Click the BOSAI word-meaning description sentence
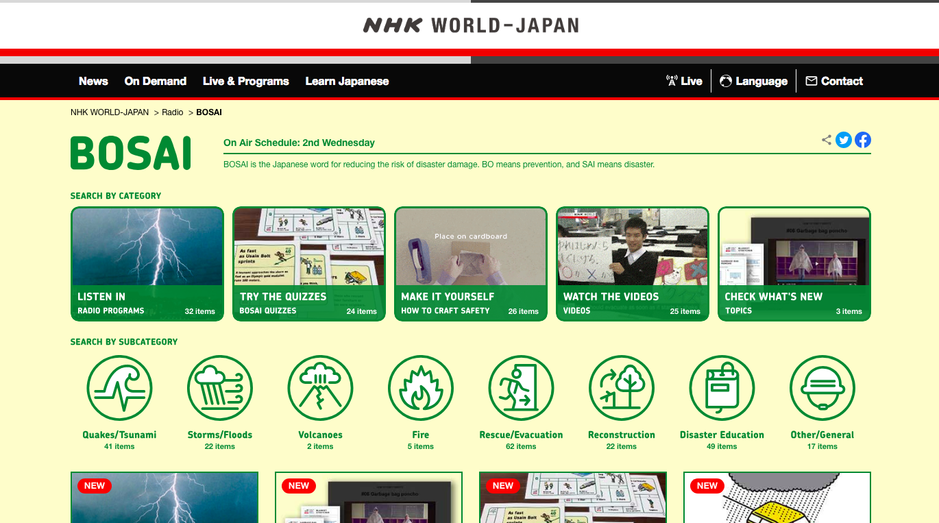Image resolution: width=939 pixels, height=523 pixels. [439, 165]
